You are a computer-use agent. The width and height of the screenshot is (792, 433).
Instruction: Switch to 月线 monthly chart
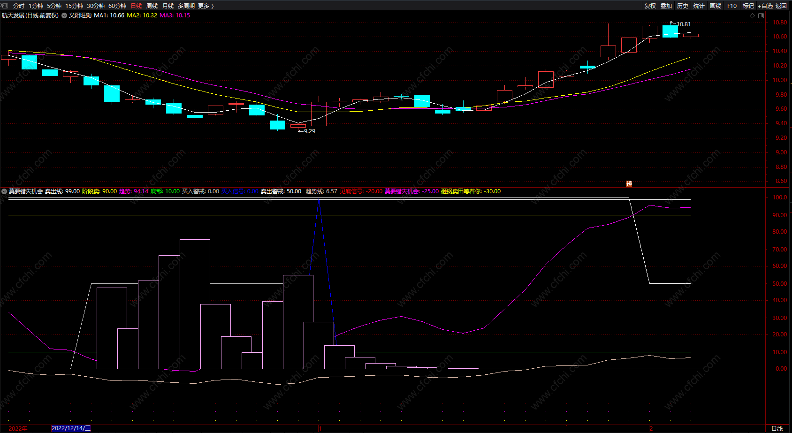[x=168, y=6]
